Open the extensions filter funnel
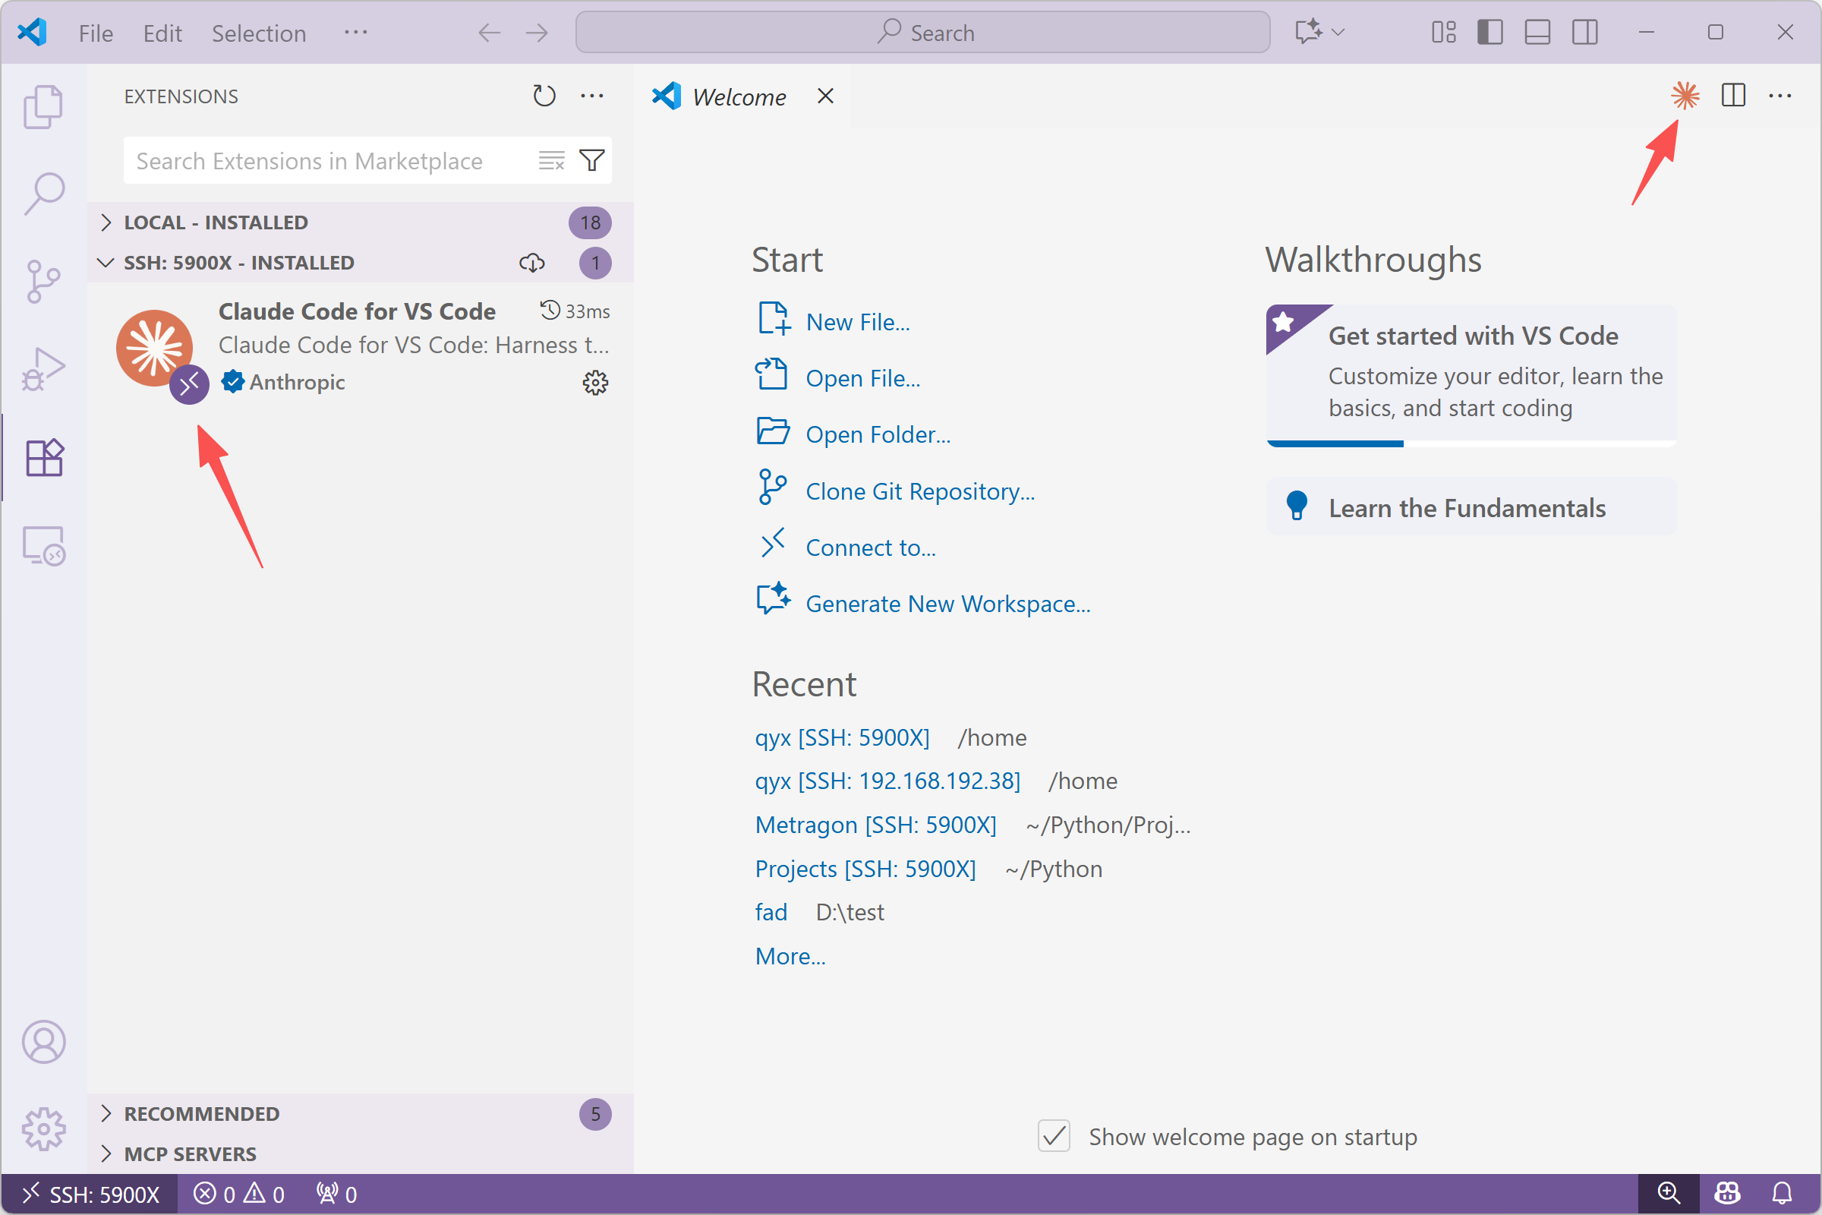The image size is (1822, 1215). 592,160
